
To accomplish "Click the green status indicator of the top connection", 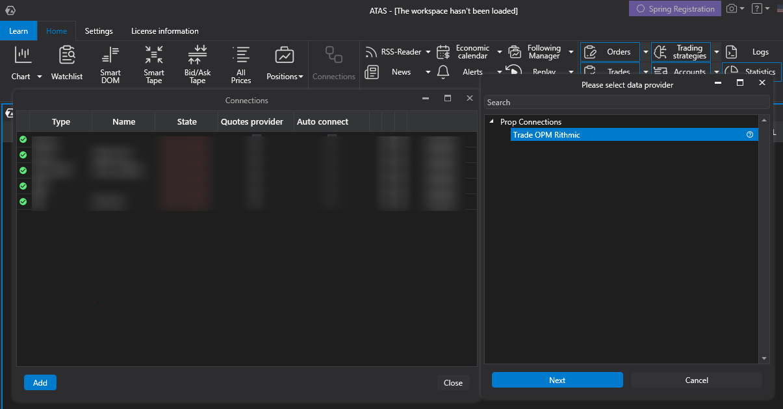I will 23,139.
